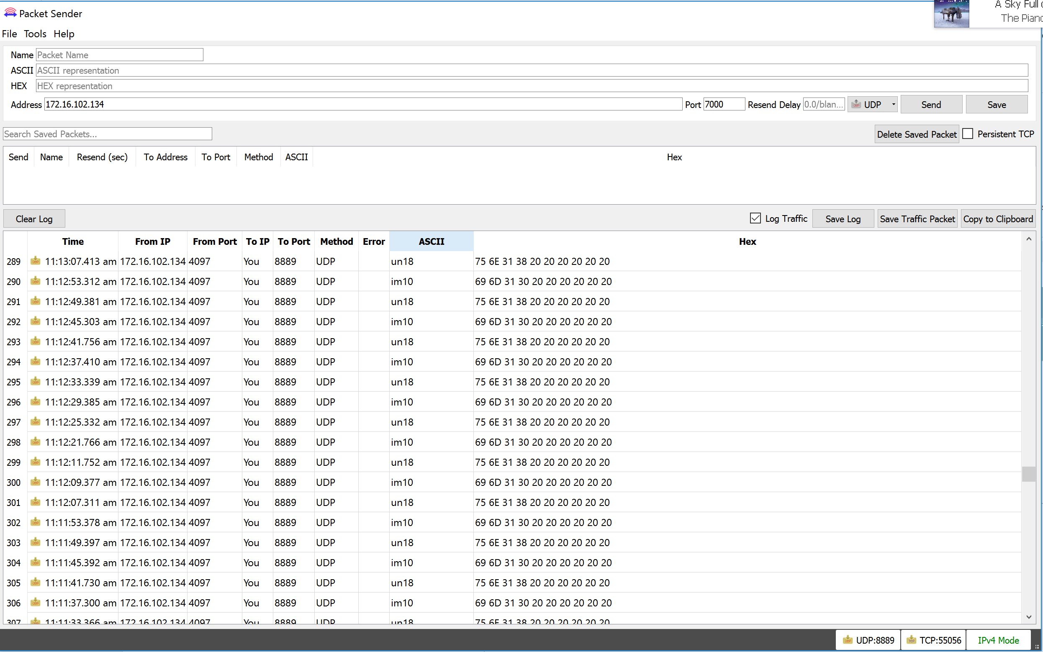Sort the traffic log by the ASCII column
The width and height of the screenshot is (1043, 652).
431,241
